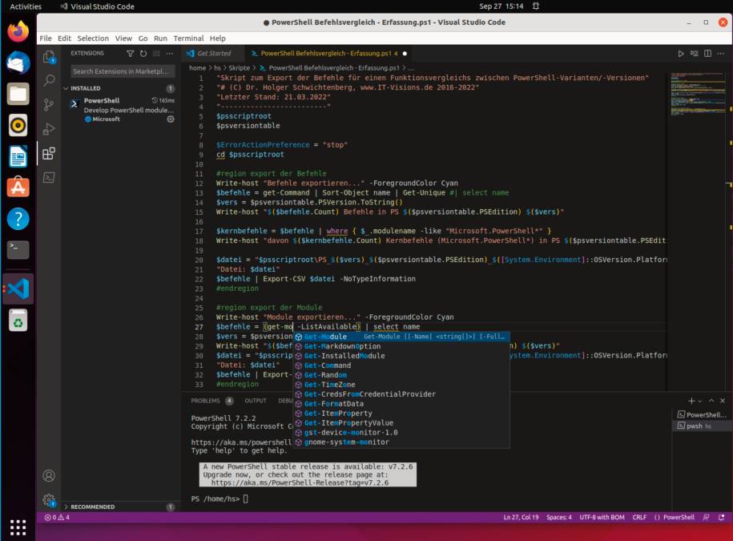Open clock Sep 27 15:14 in top bar
Screen dimensions: 733x541
501,6
